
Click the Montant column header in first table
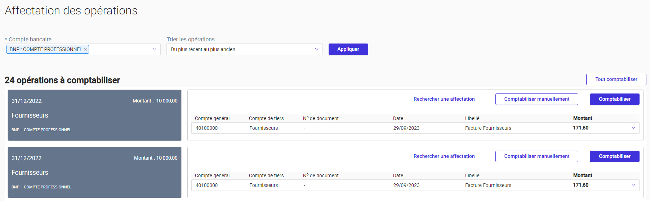pos(583,118)
